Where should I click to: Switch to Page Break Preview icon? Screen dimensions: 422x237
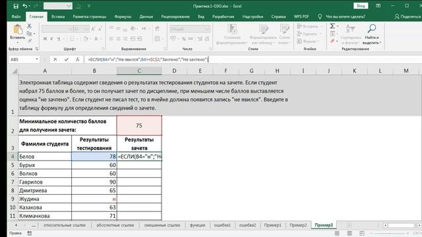[362, 233]
